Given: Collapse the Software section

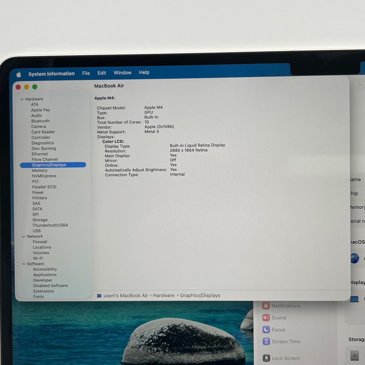Looking at the screenshot, I should tap(24, 264).
